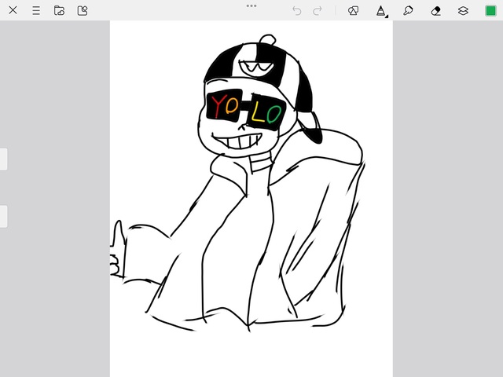This screenshot has height=377, width=503.
Task: Activate the eraser tool
Action: point(436,10)
